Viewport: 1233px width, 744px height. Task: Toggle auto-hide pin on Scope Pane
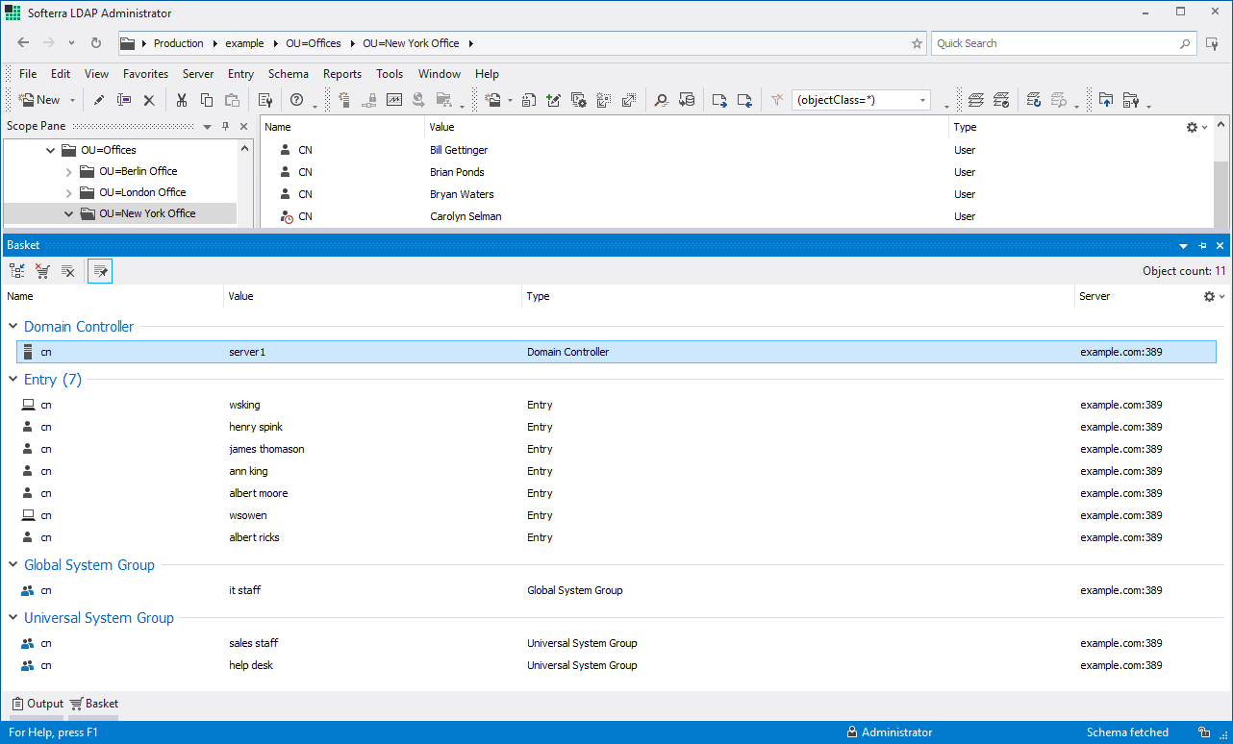click(x=226, y=127)
